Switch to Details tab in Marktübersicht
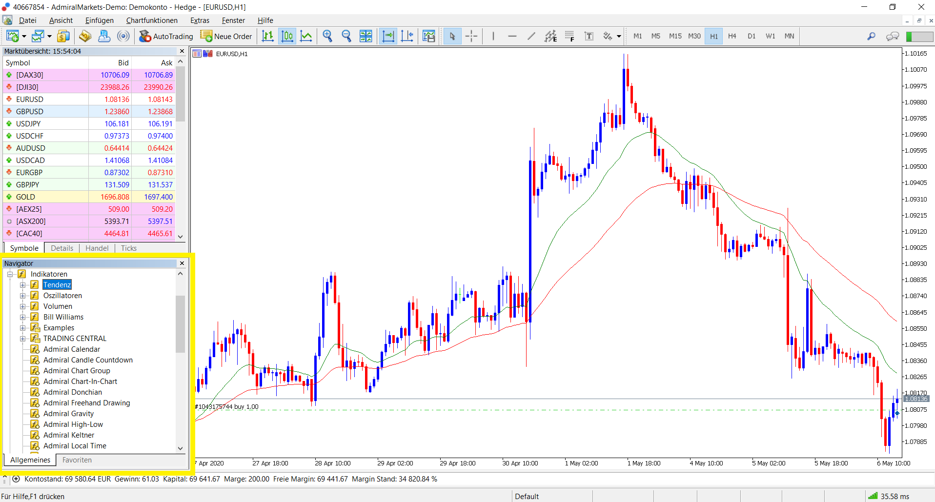935x502 pixels. pos(62,248)
